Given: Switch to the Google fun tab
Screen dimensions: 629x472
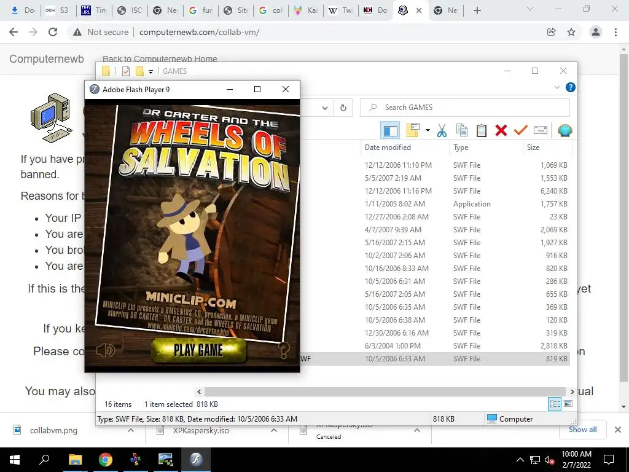Looking at the screenshot, I should 201,10.
